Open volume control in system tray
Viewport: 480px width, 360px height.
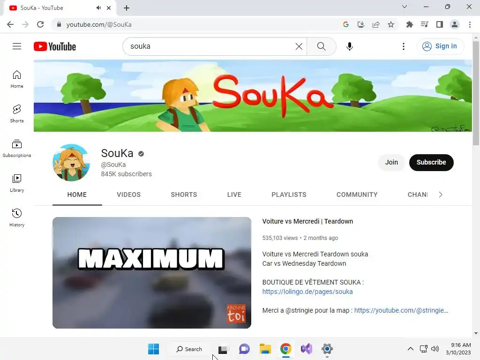[435, 349]
